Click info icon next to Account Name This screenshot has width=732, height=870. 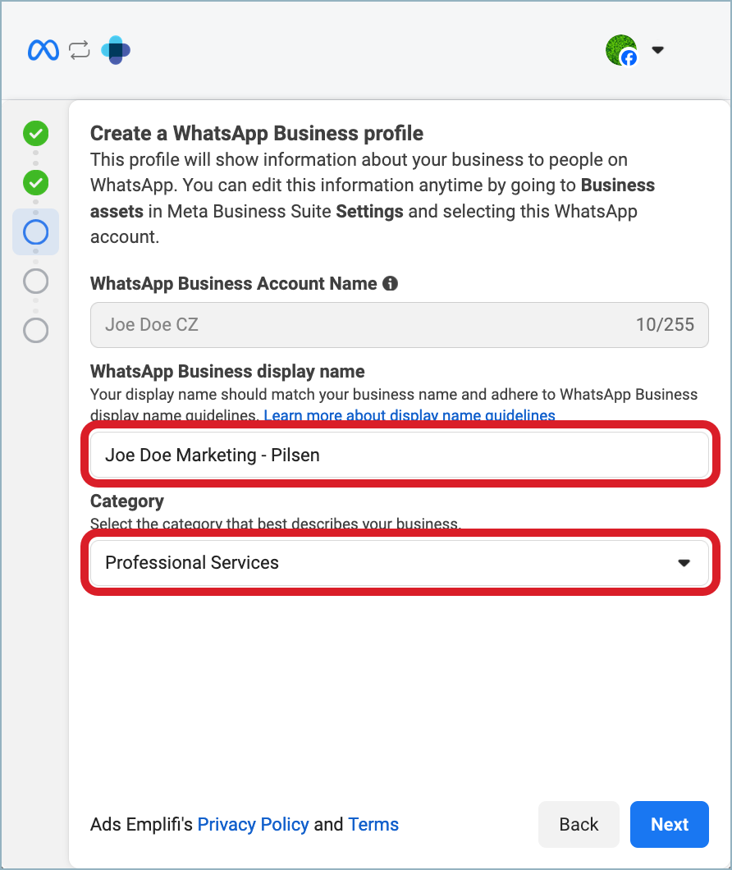(x=391, y=284)
